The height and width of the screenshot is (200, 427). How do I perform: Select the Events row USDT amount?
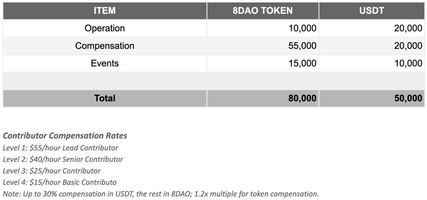coord(408,63)
